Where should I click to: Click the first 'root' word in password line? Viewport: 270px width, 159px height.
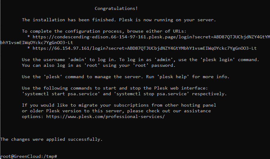pos(92,65)
